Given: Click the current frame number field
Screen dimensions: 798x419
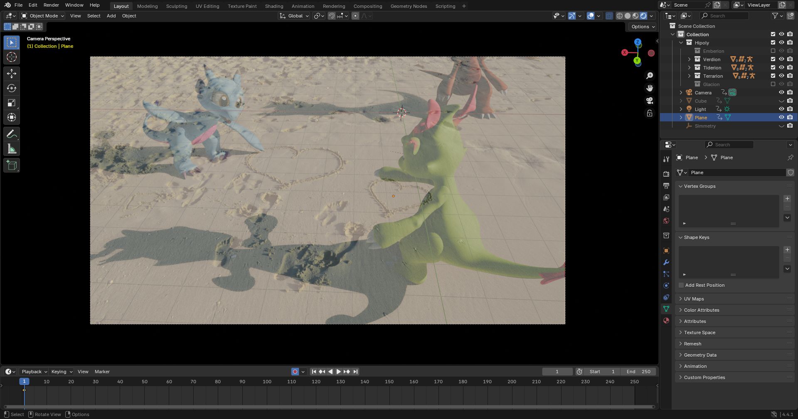Looking at the screenshot, I should [557, 372].
